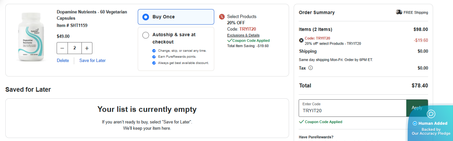453x141 pixels.
Task: Increase quantity with the plus button
Action: 87,48
